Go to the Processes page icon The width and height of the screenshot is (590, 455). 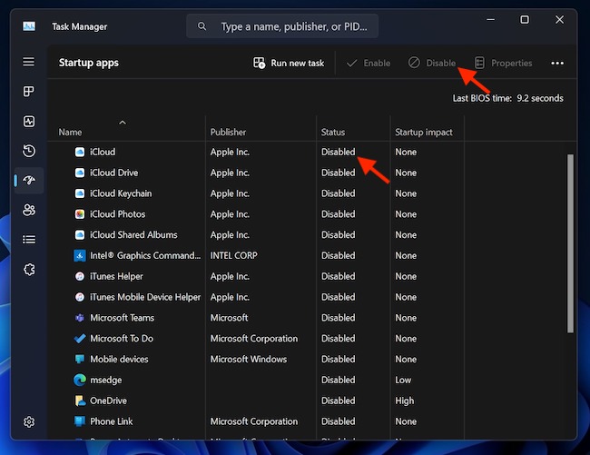tap(29, 92)
